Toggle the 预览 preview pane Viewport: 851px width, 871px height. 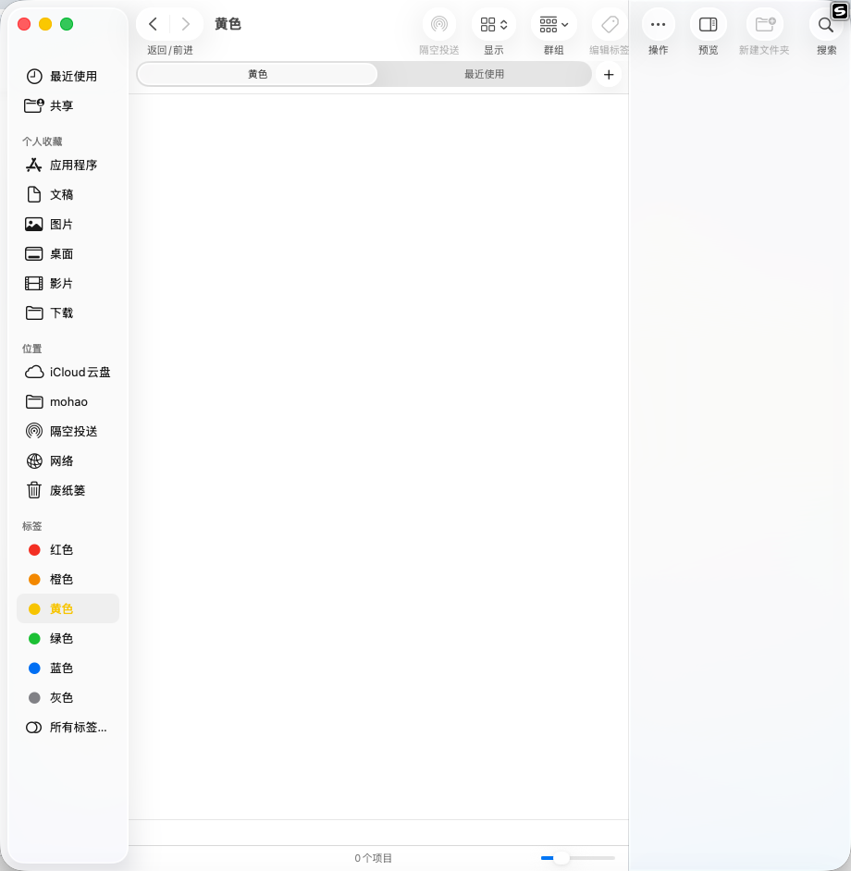coord(709,24)
